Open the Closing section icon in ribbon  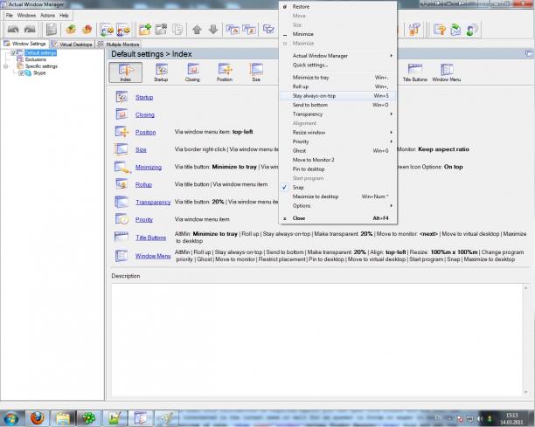tap(192, 72)
